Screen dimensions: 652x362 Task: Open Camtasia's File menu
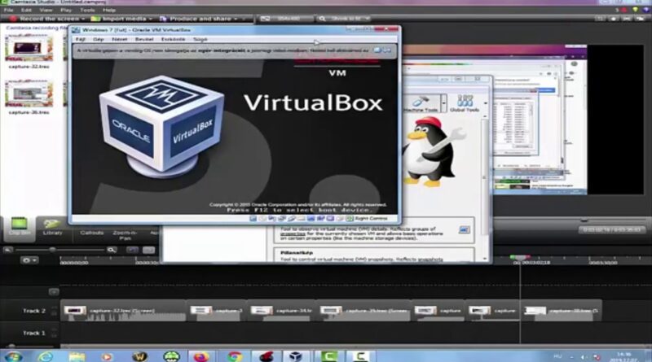(8, 10)
